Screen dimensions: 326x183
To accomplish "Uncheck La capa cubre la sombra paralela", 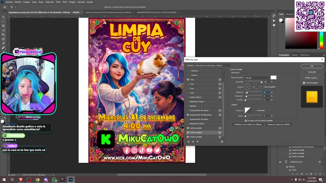I will 246,120.
